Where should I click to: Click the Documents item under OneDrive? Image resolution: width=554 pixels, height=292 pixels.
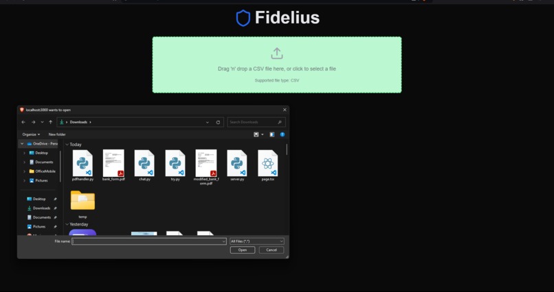point(41,162)
